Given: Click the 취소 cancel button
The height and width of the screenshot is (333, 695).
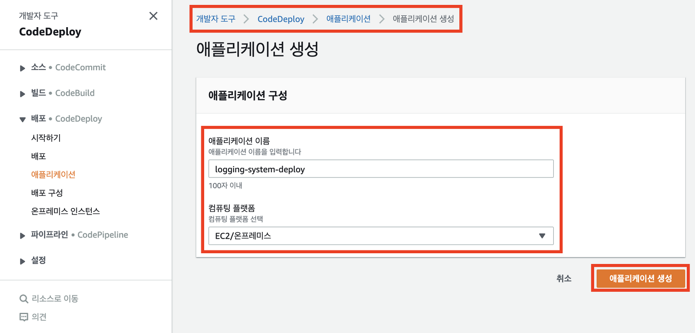Looking at the screenshot, I should coord(565,278).
